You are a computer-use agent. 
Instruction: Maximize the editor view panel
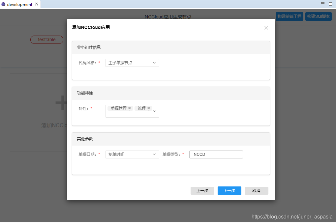click(x=330, y=4)
